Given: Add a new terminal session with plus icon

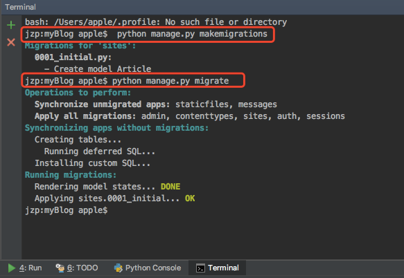Looking at the screenshot, I should point(11,25).
